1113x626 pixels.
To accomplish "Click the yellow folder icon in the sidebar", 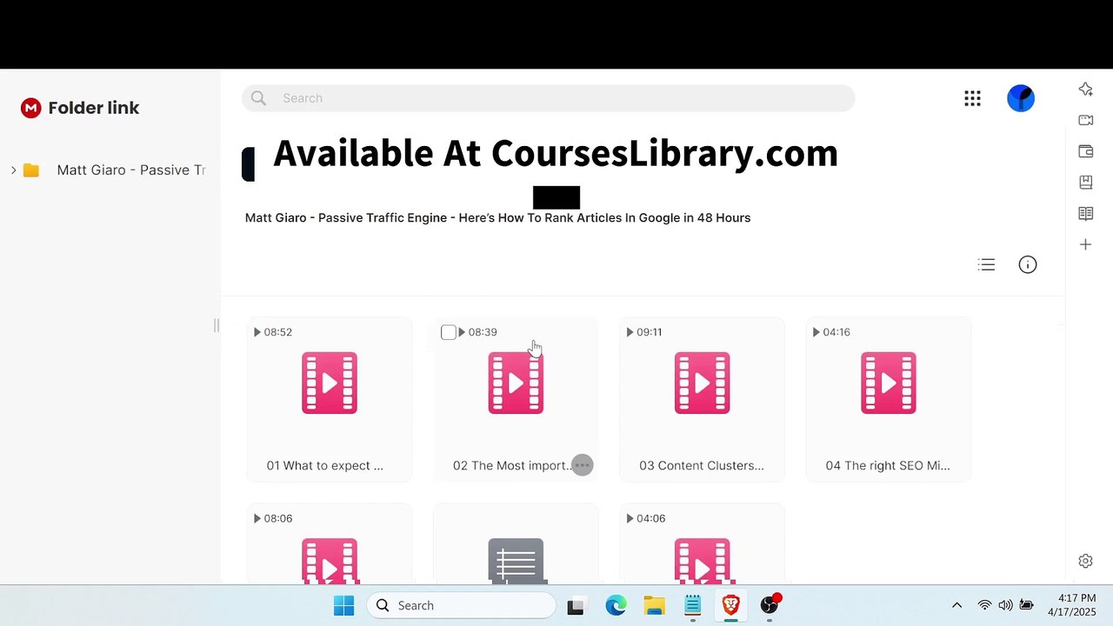I will click(31, 170).
